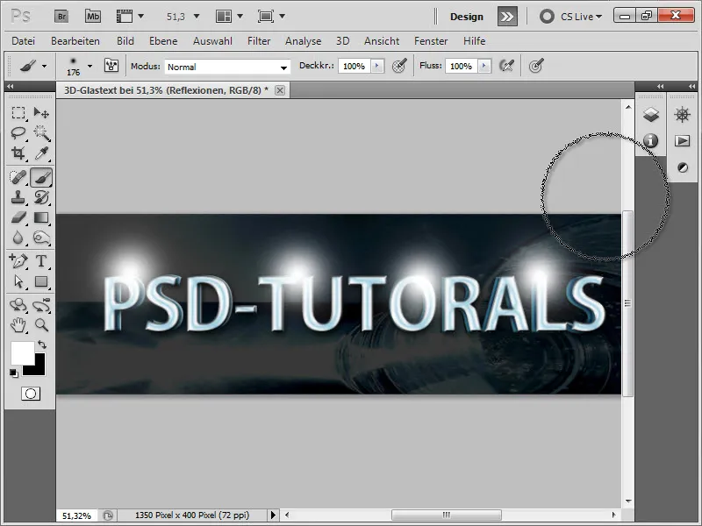Open the Fenster menu
The height and width of the screenshot is (526, 702).
[x=431, y=41]
